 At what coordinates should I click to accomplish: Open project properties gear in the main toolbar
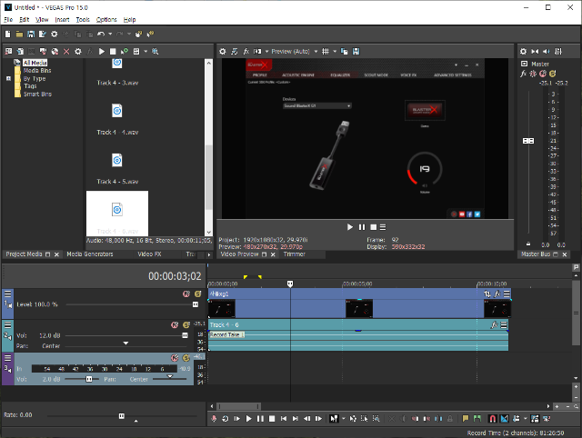(x=55, y=35)
